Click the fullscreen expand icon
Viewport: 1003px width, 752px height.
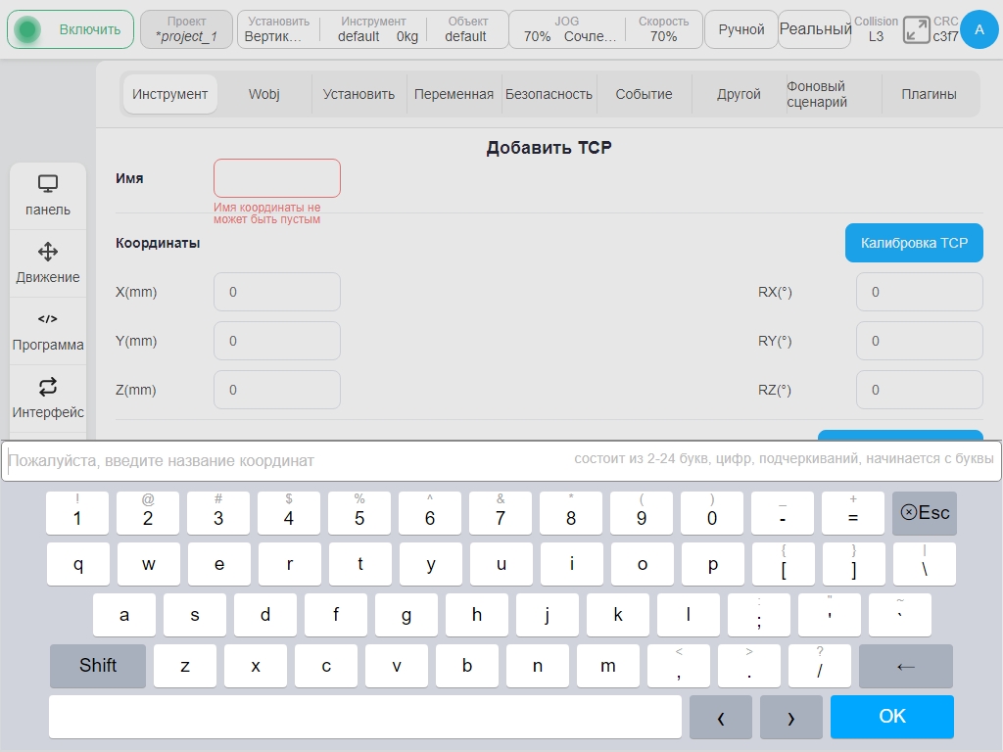click(x=916, y=30)
